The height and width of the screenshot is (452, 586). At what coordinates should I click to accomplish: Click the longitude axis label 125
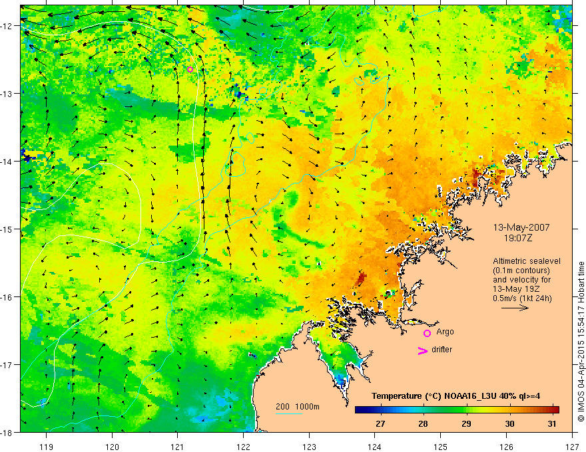click(x=441, y=447)
